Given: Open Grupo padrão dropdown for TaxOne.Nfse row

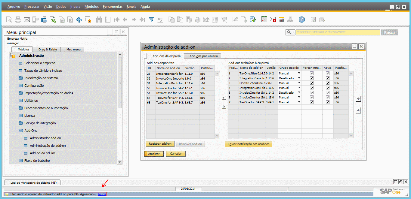Looking at the screenshot, I should coord(299,73).
